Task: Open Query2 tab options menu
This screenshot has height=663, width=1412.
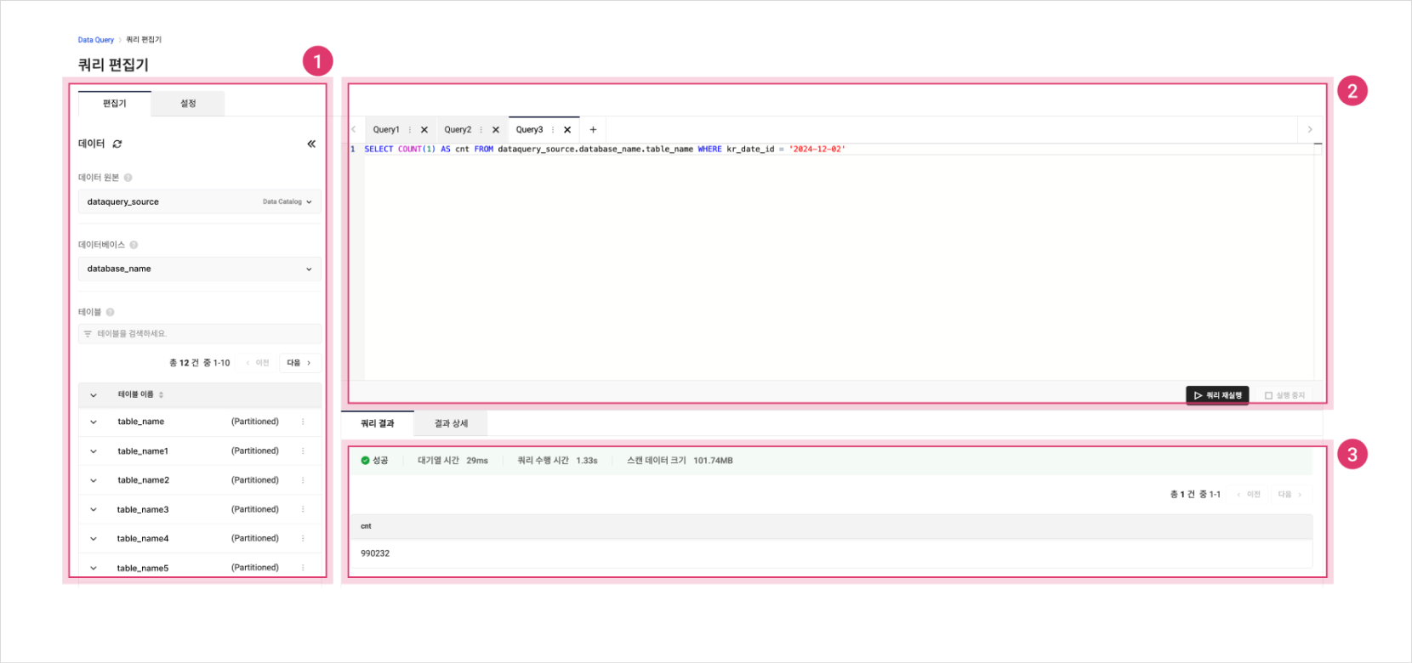Action: 481,130
